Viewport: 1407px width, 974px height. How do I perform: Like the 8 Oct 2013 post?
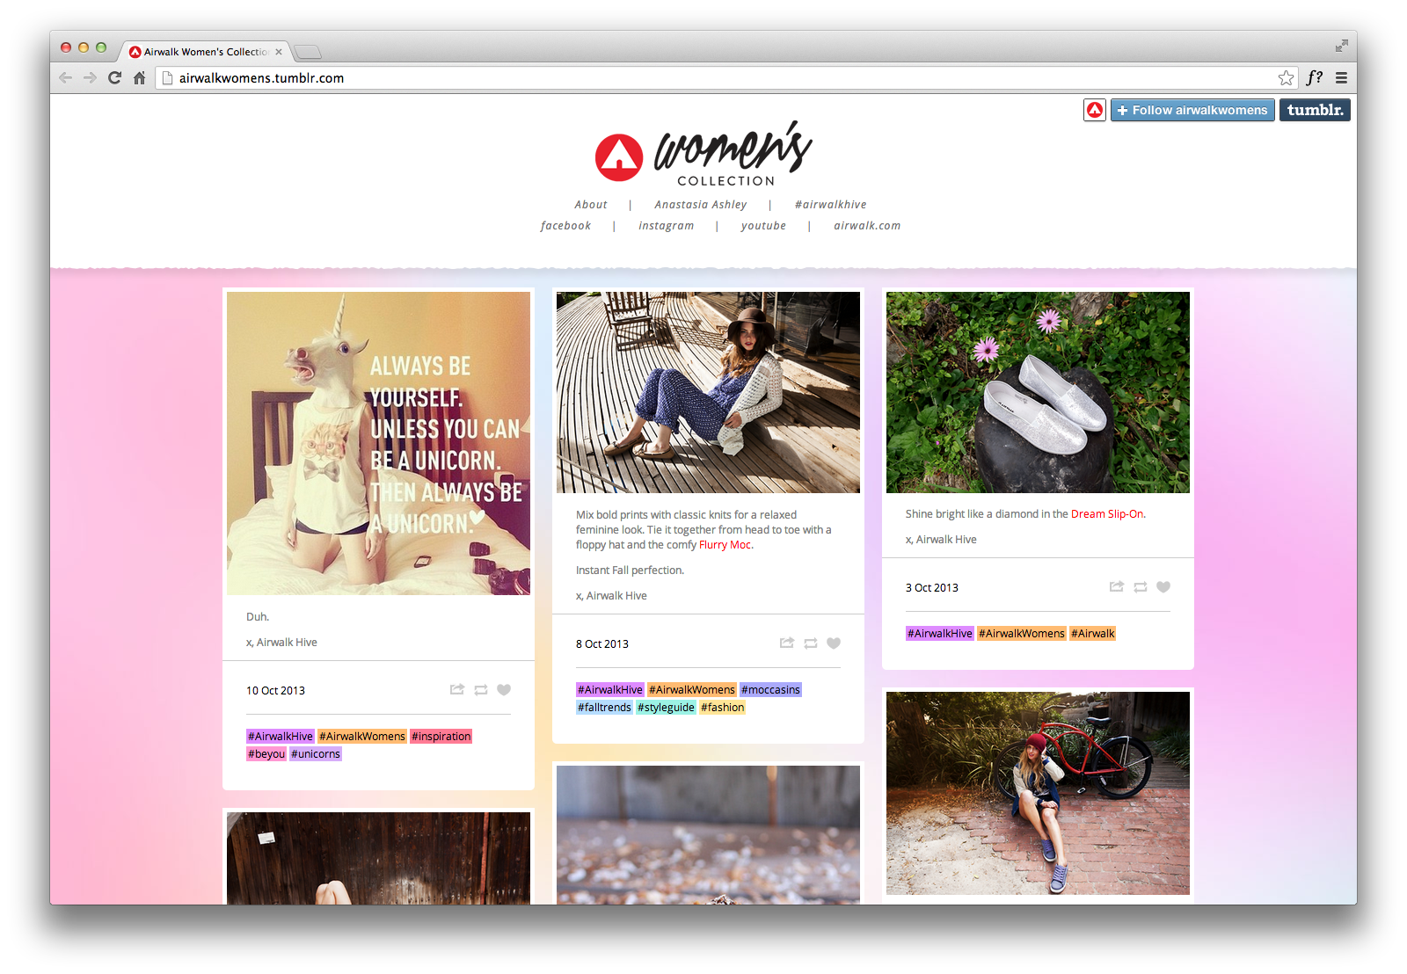(x=834, y=643)
